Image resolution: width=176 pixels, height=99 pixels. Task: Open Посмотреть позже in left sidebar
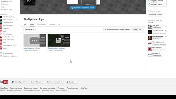(x=7, y=10)
